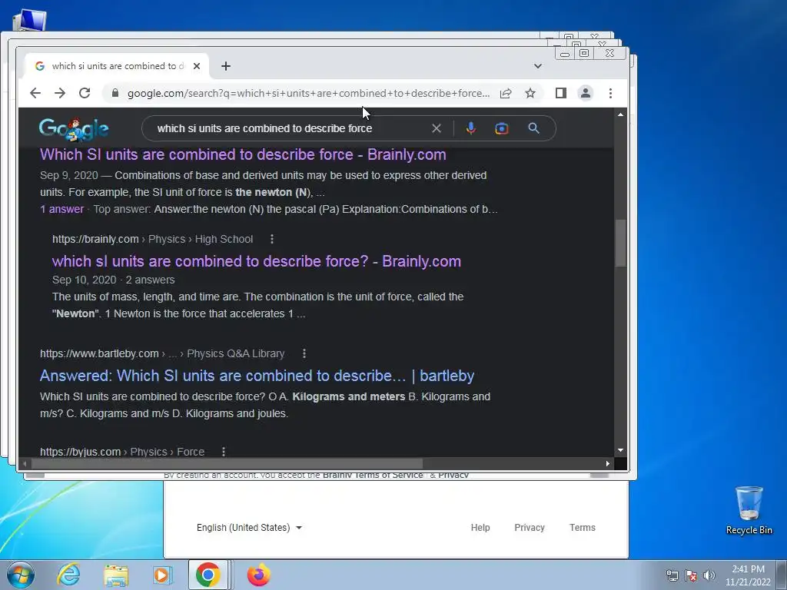
Task: Click the Action Center flag icon
Action: point(691,575)
